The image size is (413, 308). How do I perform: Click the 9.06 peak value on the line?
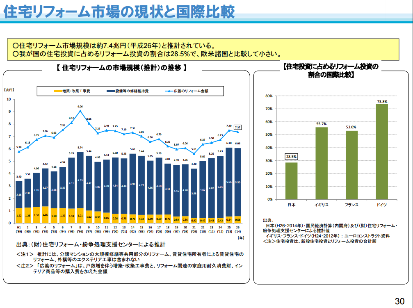click(x=80, y=106)
